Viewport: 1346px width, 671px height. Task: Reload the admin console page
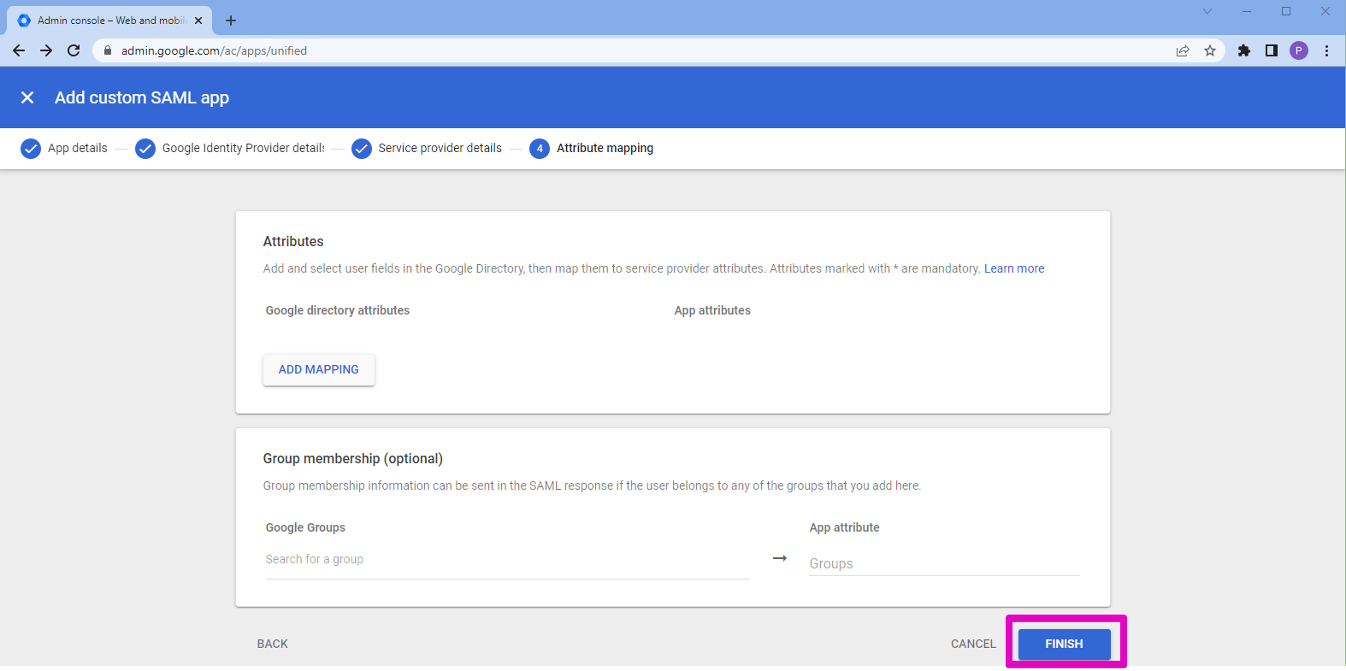point(74,50)
